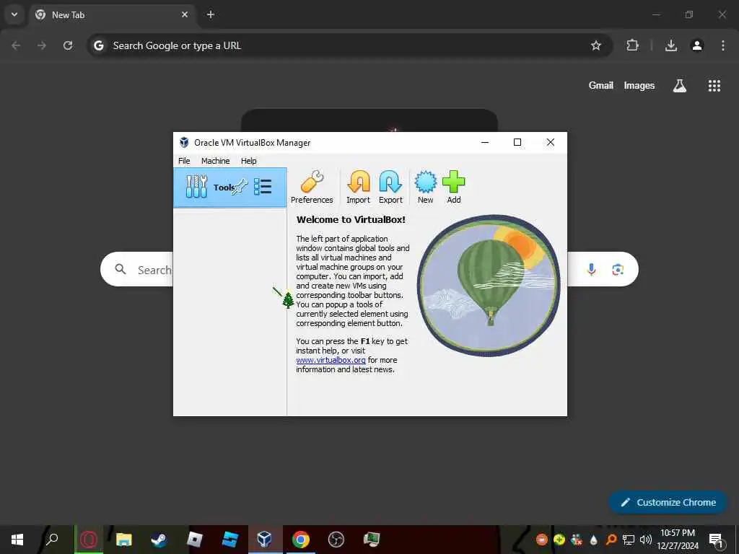Open OBS Studio from taskbar
This screenshot has height=554, width=739.
pyautogui.click(x=336, y=540)
